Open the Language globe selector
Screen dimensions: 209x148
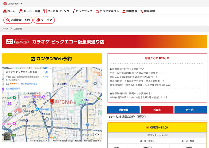(x=13, y=3)
